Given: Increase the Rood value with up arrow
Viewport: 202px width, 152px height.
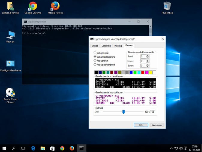Looking at the screenshot, I should tap(147, 56).
